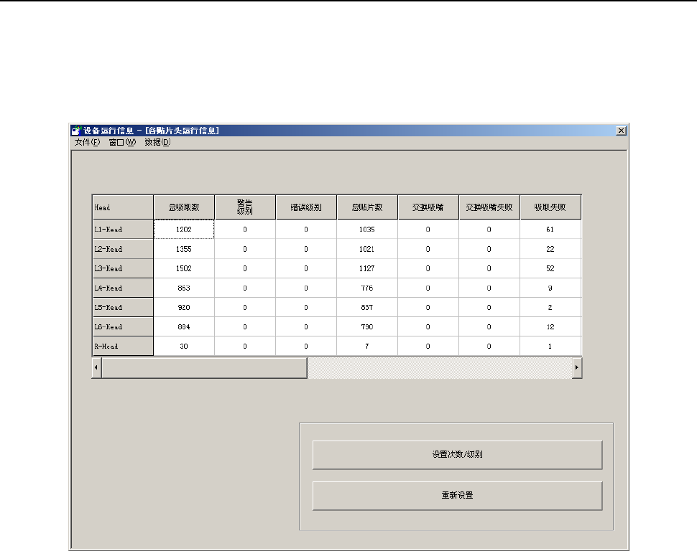The height and width of the screenshot is (551, 697).
Task: Select the R-Head row header
Action: pos(122,347)
